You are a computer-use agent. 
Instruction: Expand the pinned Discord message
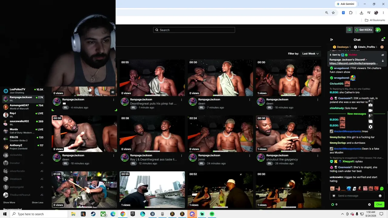coord(383,61)
